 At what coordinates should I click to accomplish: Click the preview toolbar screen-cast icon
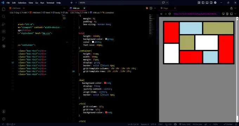[x=223, y=14]
